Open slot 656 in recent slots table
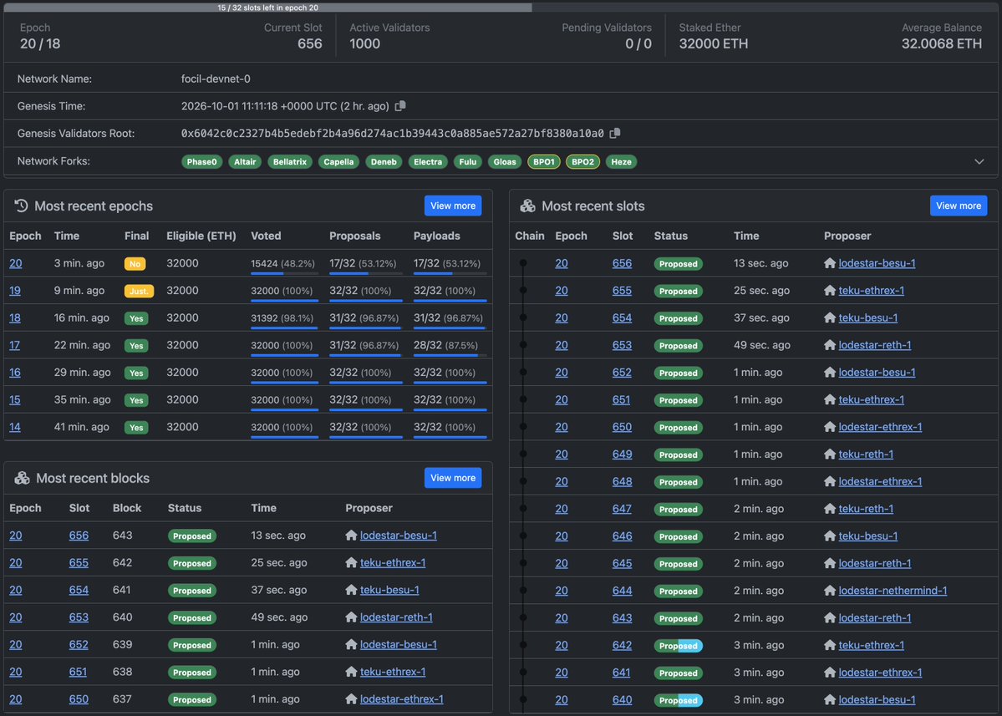The width and height of the screenshot is (1002, 716). click(622, 263)
